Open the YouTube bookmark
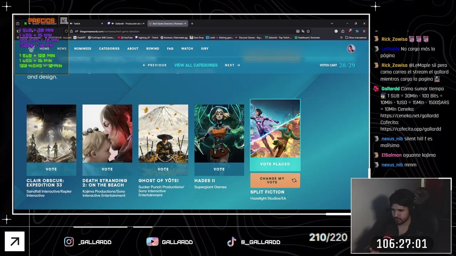 click(125, 37)
